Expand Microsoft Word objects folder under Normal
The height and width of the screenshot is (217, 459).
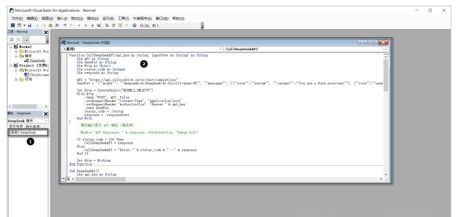tap(16, 51)
